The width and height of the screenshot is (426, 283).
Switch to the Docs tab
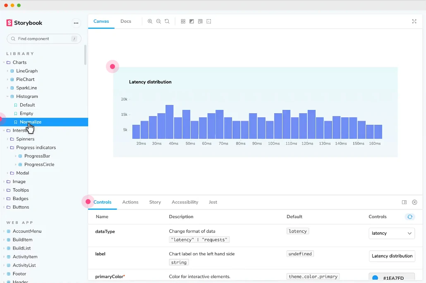pyautogui.click(x=126, y=21)
